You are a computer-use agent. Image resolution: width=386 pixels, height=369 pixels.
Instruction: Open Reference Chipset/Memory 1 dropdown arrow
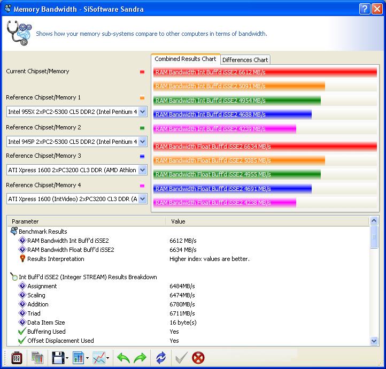[143, 112]
